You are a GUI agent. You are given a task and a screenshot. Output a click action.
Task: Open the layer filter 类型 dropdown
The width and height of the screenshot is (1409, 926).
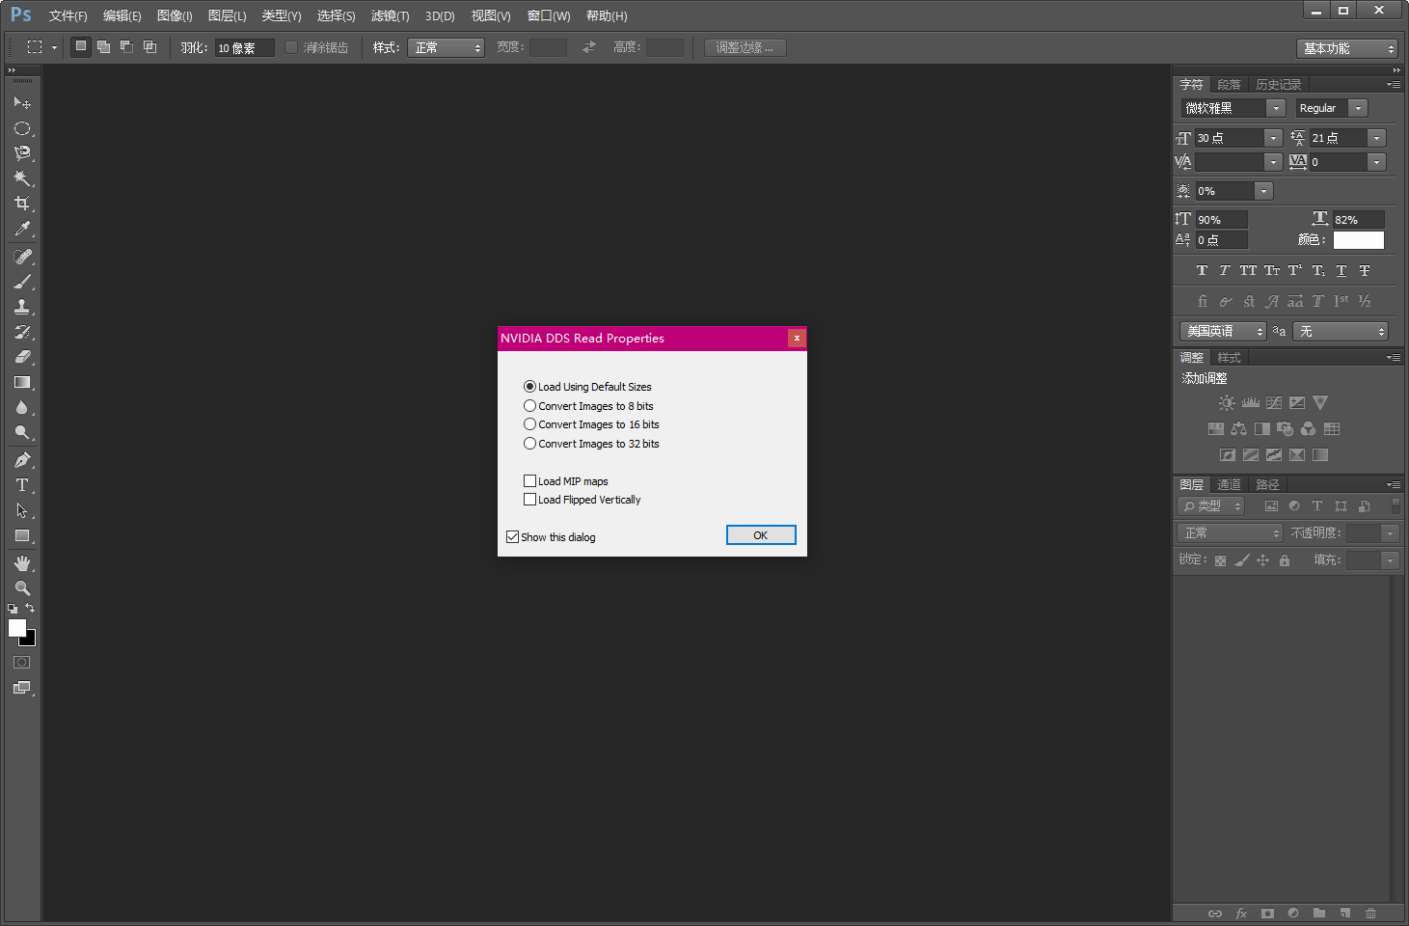tap(1211, 505)
